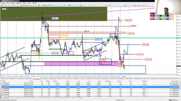Toggle Auto-trading (Авто-торговля) button

pos(48,5)
